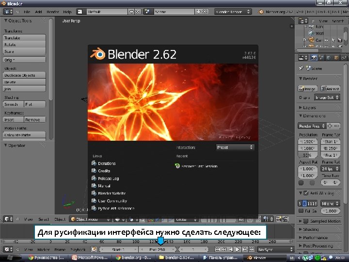Select the Render properties tab icon
Screen dimensions: 349x262
314,58
